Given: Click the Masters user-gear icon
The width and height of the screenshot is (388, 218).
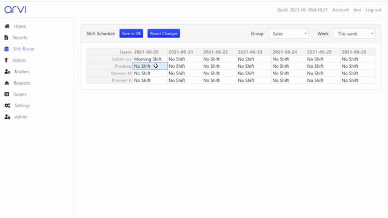Looking at the screenshot, I should tap(7, 71).
